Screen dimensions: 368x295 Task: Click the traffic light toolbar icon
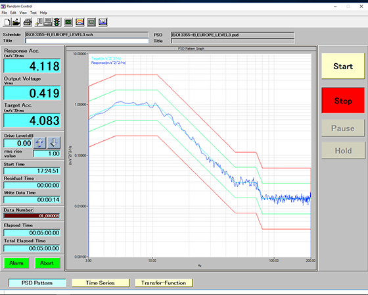click(x=57, y=22)
